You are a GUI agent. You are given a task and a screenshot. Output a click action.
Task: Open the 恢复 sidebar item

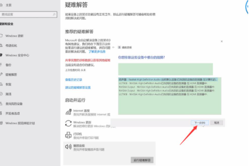[8, 84]
